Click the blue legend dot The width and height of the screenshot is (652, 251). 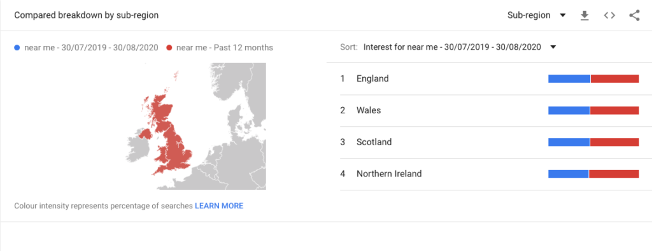coord(17,47)
